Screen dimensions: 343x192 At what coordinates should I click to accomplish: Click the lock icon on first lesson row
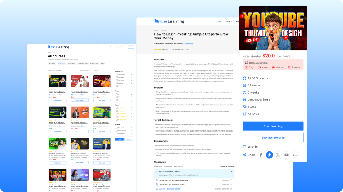[232, 180]
